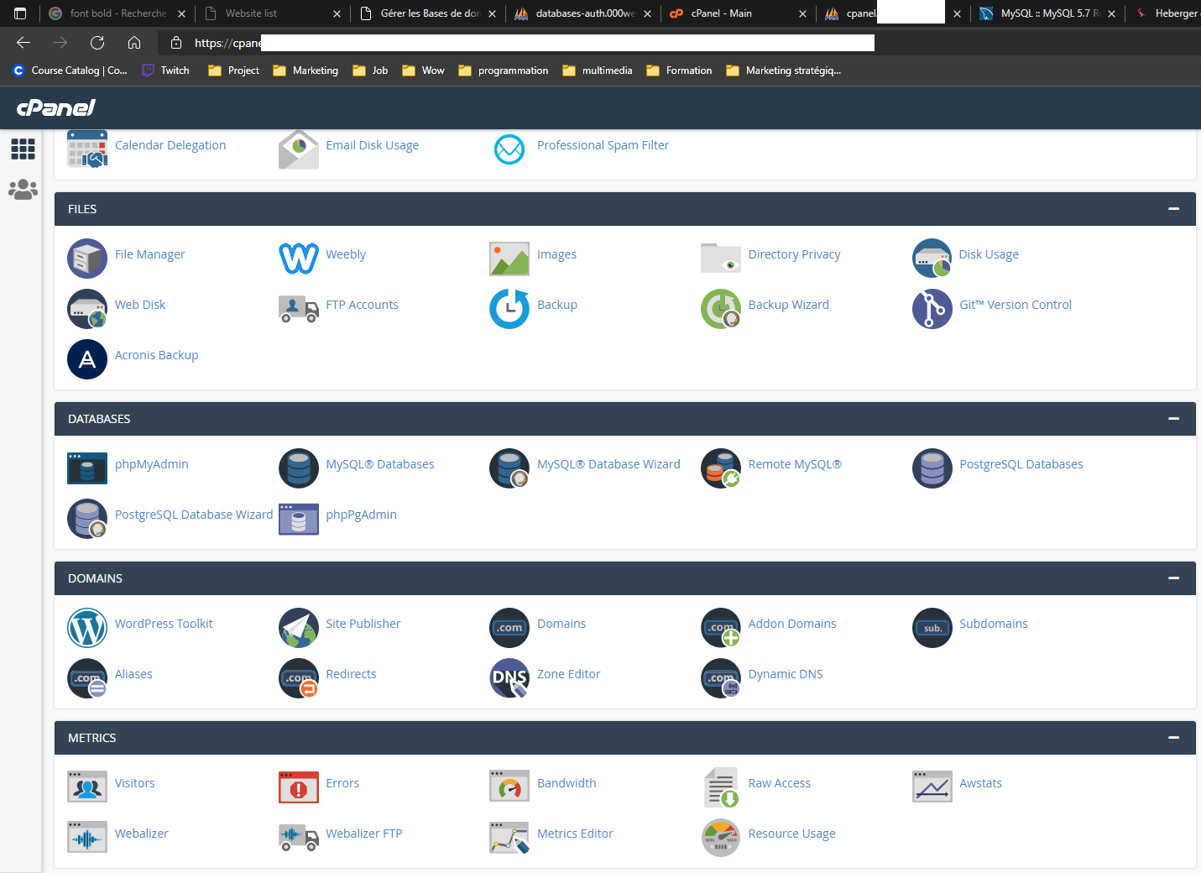Open the Disk Usage icon
The width and height of the screenshot is (1201, 873).
[x=932, y=259]
